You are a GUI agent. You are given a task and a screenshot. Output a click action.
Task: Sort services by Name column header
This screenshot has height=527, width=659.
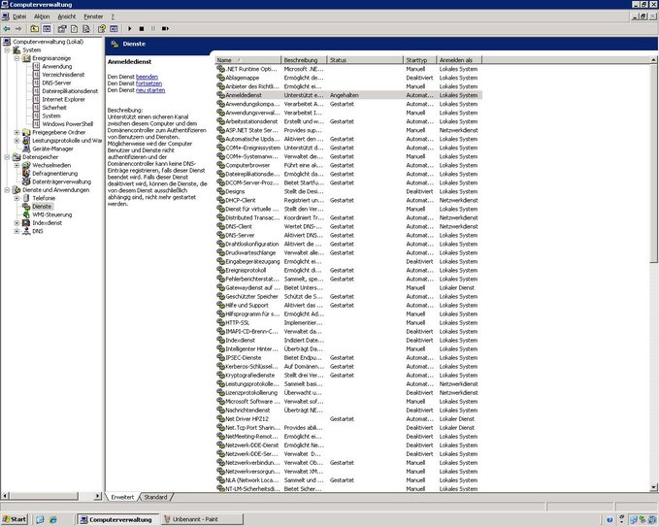pos(247,60)
